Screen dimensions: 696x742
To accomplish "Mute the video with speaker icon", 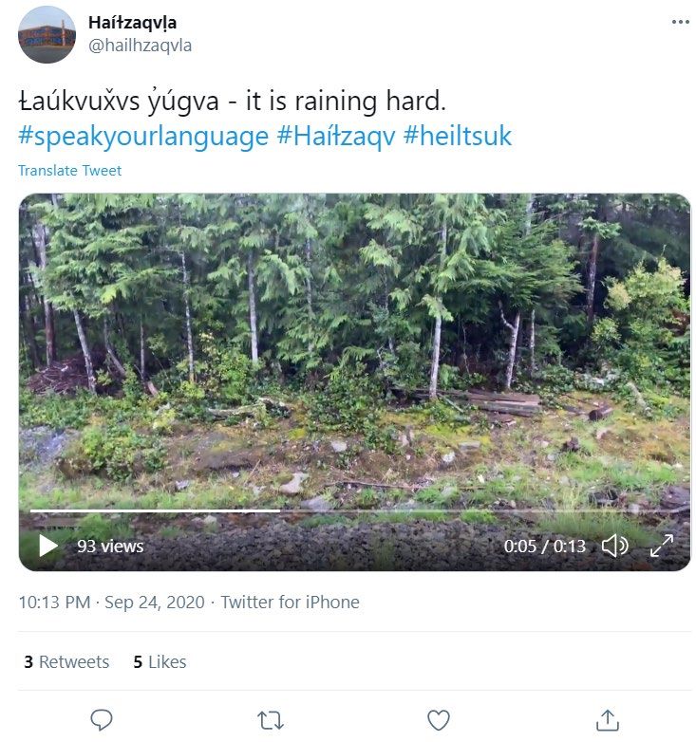I will 614,547.
